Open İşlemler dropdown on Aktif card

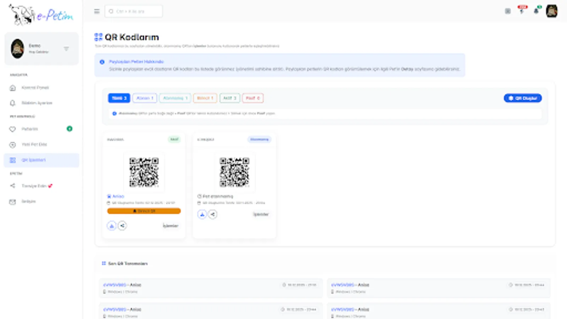point(170,226)
